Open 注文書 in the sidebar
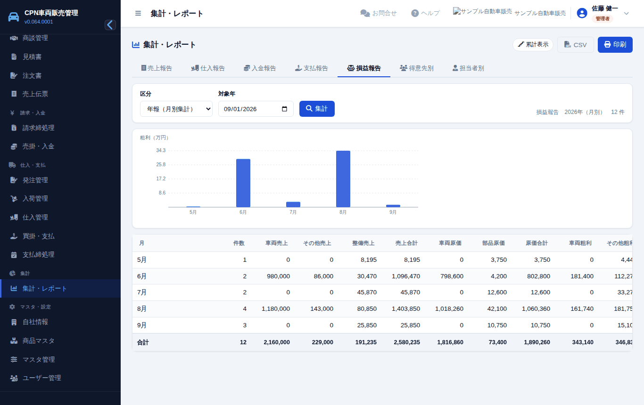 [x=60, y=75]
